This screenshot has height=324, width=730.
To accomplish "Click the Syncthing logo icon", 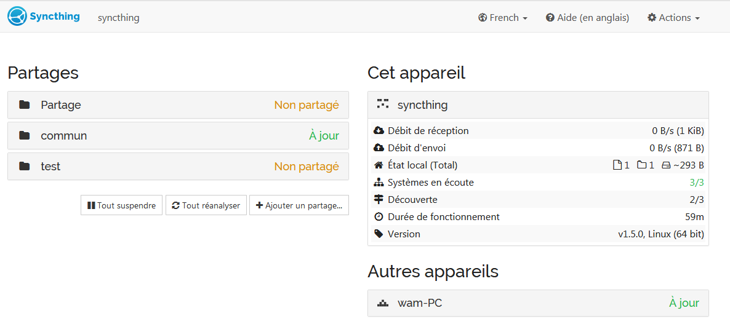I will 17,17.
